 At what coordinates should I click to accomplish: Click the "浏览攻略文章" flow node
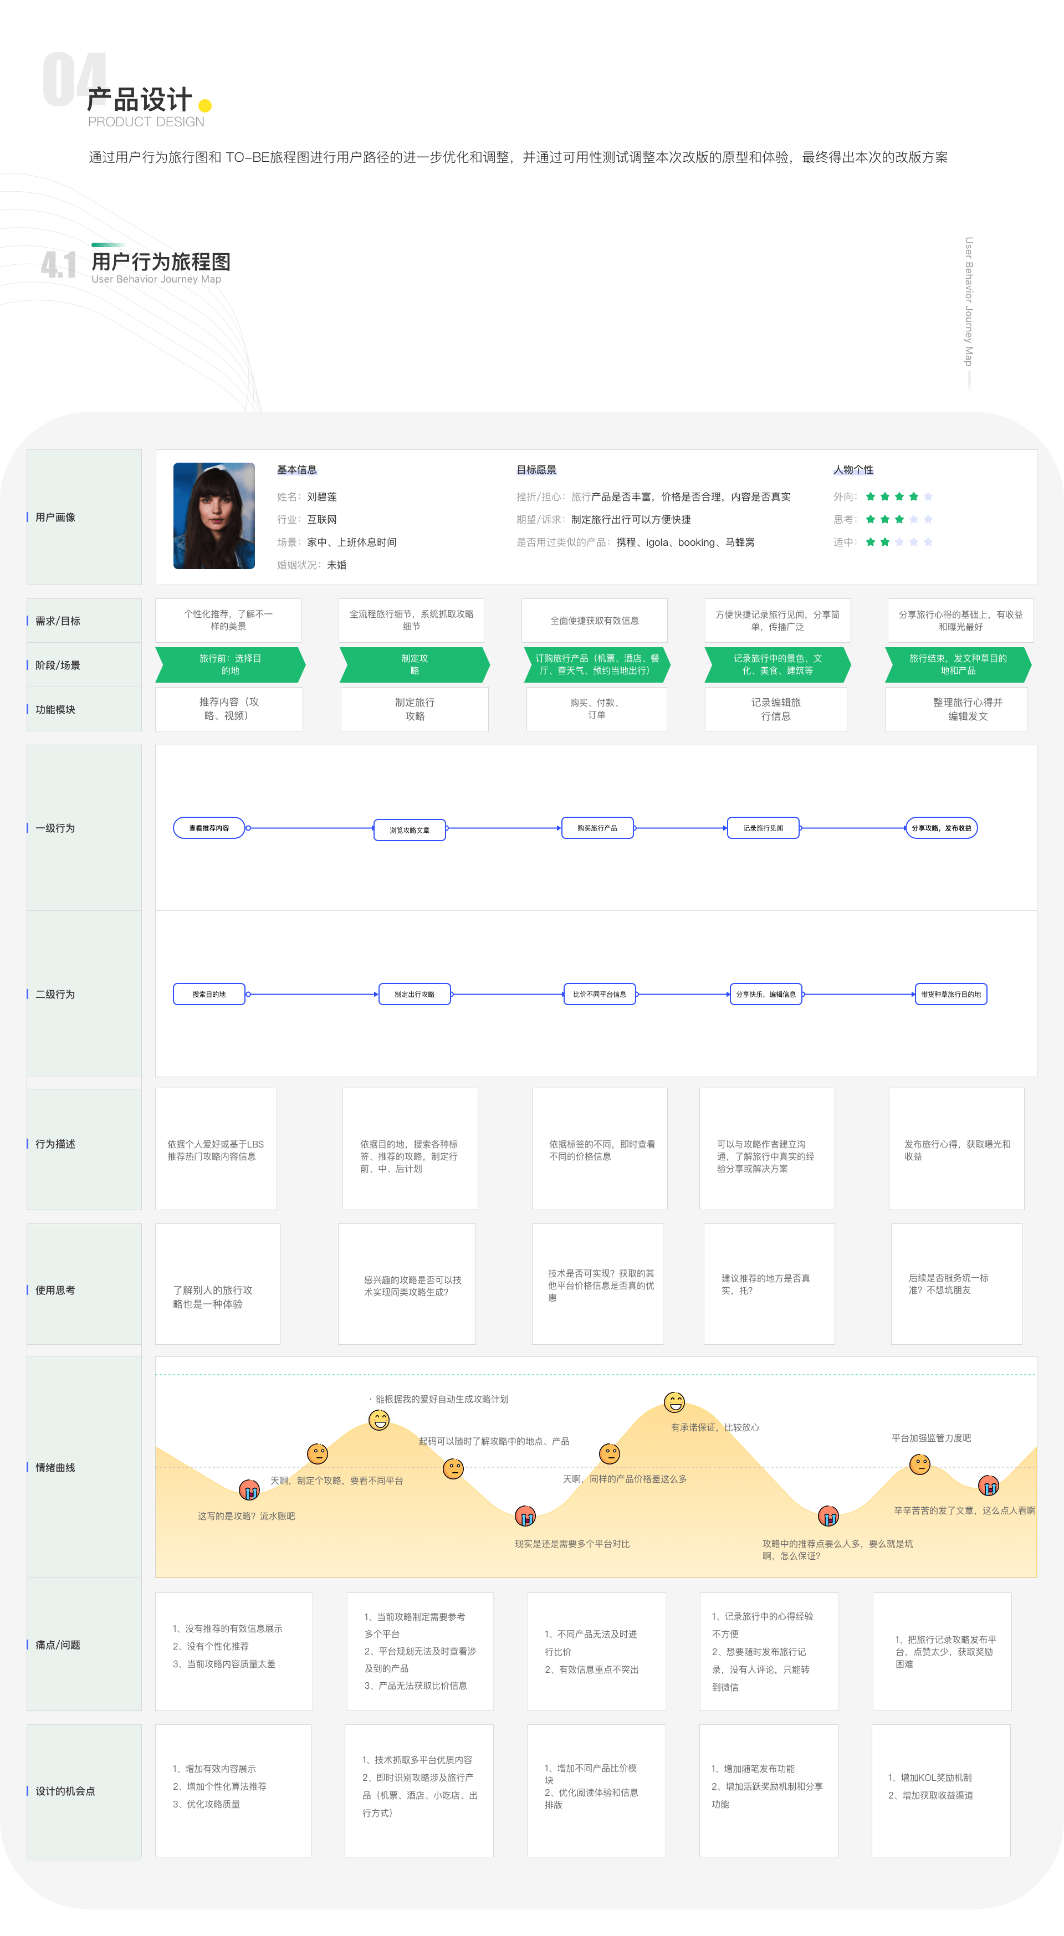[410, 829]
